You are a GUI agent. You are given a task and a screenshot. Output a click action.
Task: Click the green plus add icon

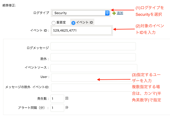tap(114, 13)
